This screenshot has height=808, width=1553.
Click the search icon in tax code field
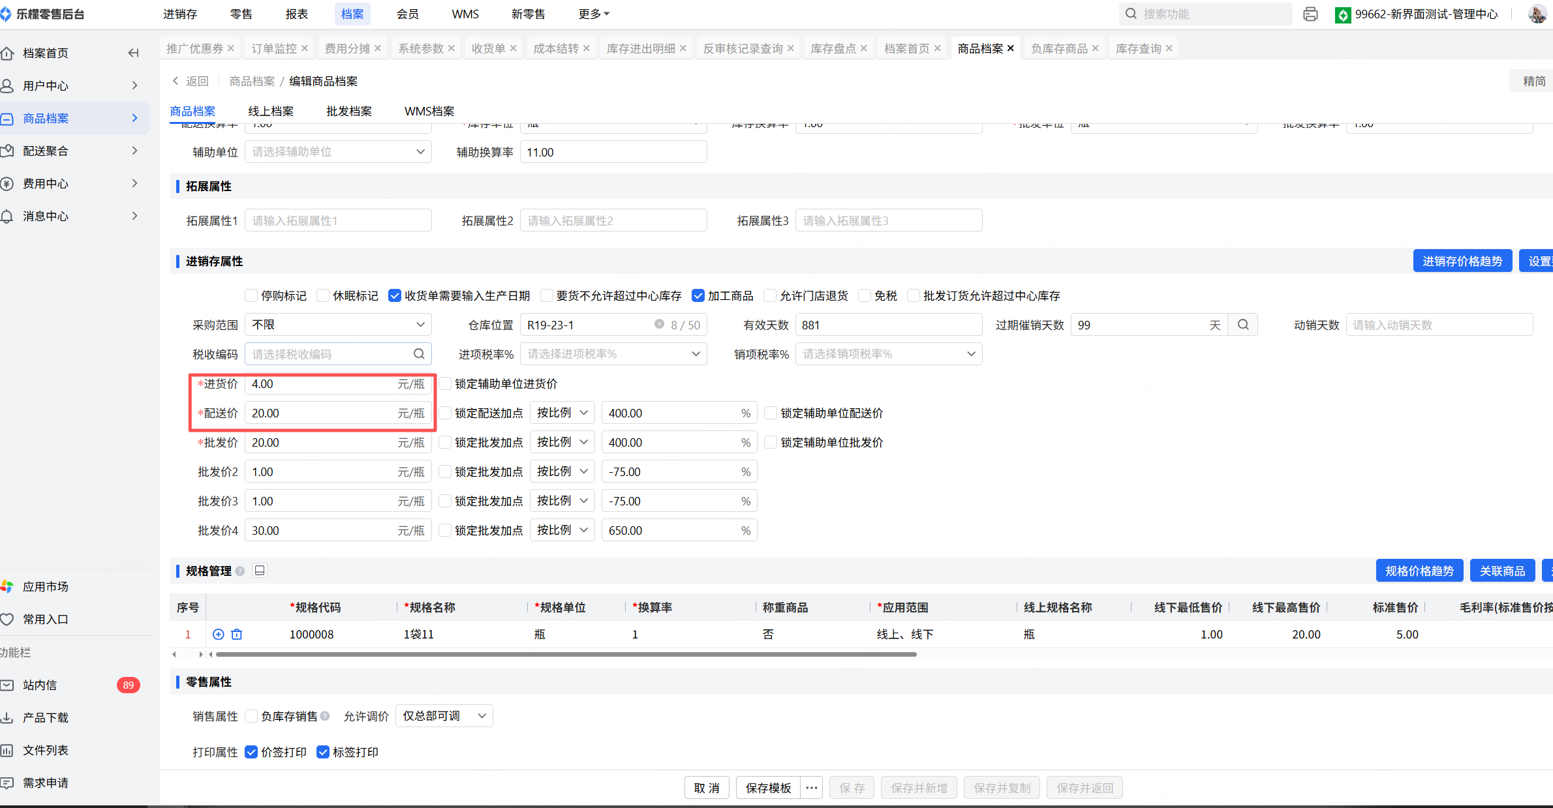419,353
